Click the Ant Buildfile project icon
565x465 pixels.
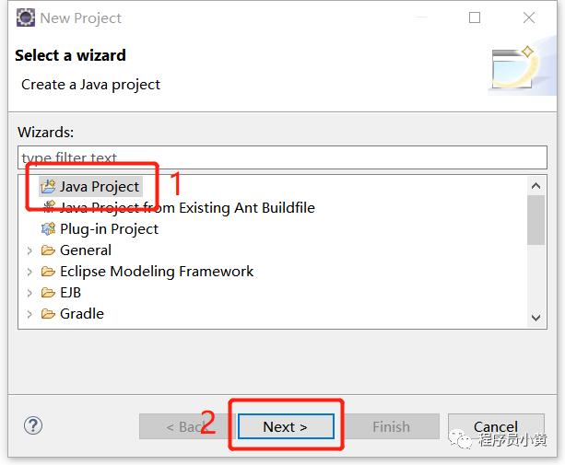tap(49, 207)
